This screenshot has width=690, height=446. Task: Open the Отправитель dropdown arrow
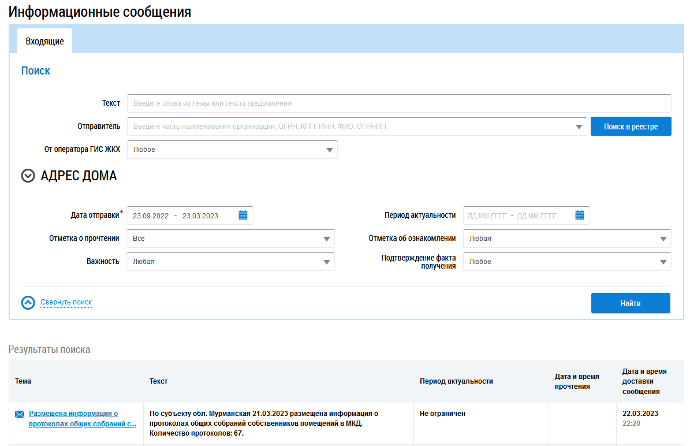(x=579, y=127)
